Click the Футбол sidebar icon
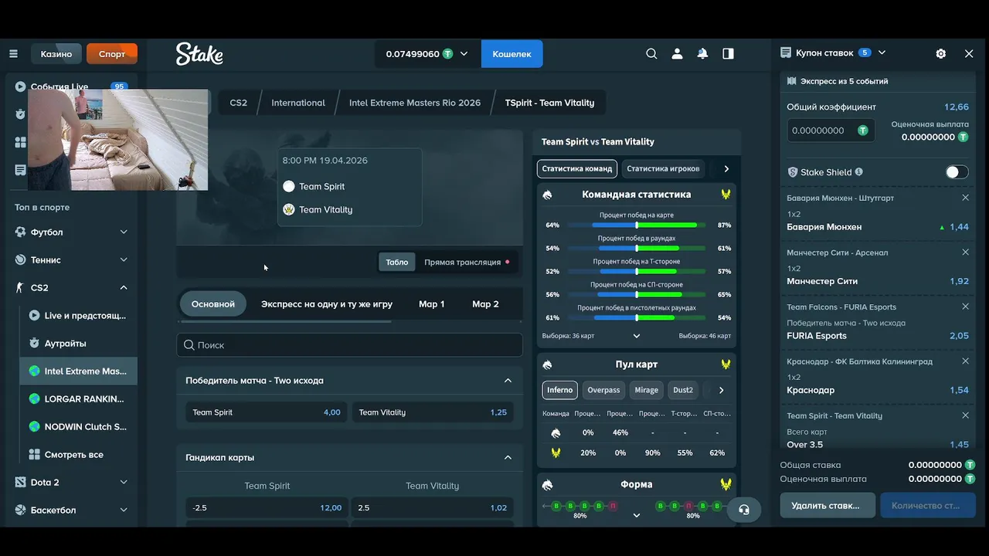The image size is (989, 556). pos(20,232)
